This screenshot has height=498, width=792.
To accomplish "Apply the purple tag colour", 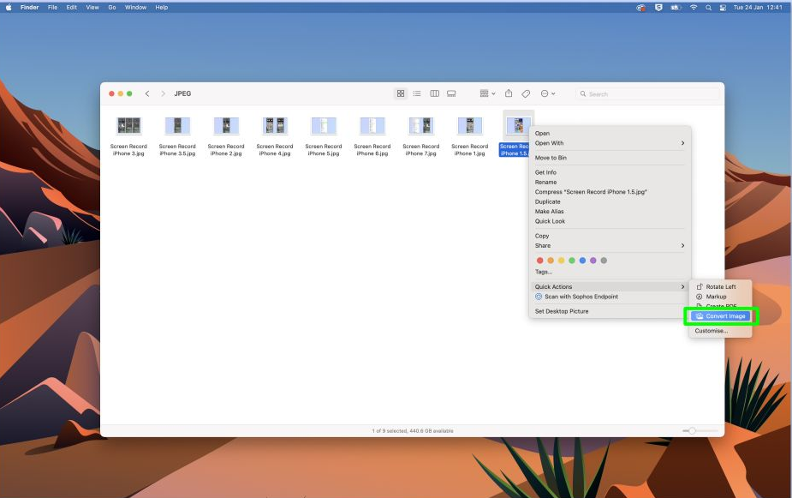I will (593, 261).
